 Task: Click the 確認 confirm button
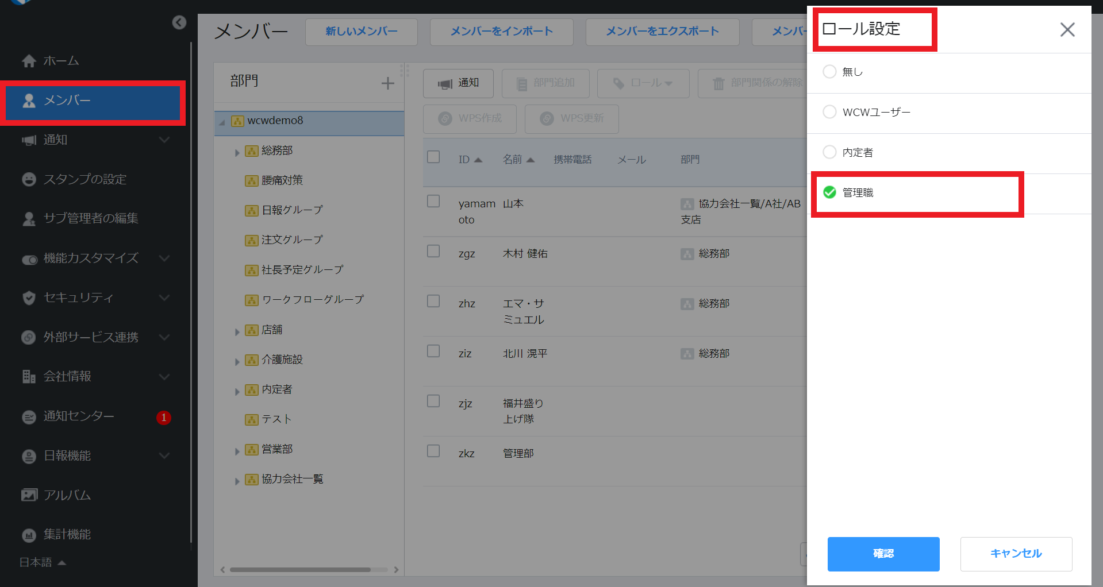883,554
